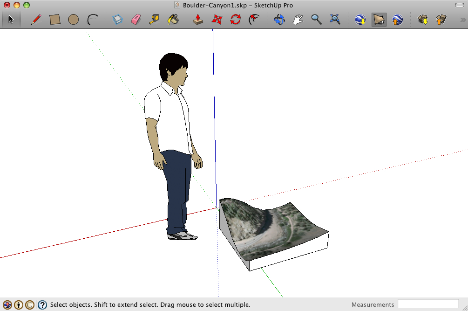Screen dimensions: 468x311
Task: Activate the Arc tool
Action: tap(92, 20)
